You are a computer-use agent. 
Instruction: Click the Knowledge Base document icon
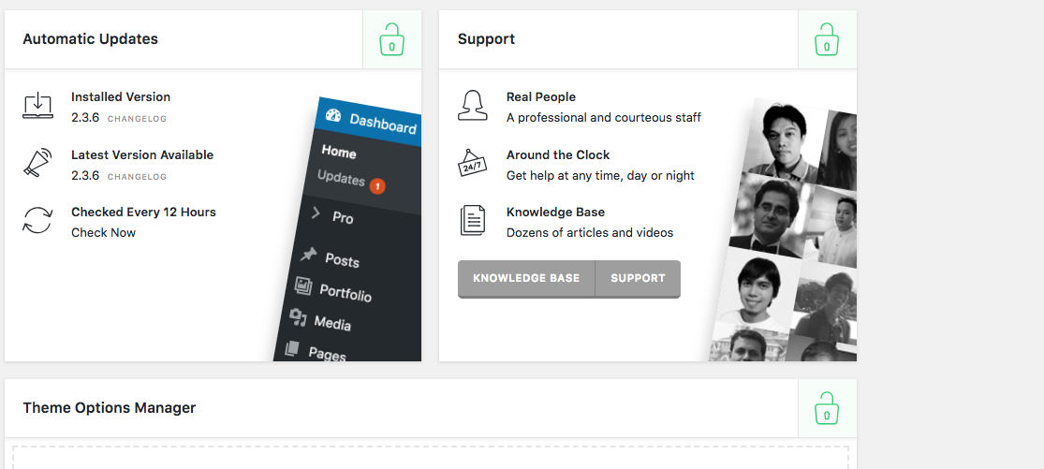[x=473, y=221]
